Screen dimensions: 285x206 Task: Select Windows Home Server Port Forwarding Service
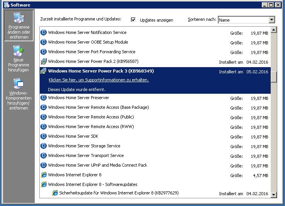tap(155, 52)
